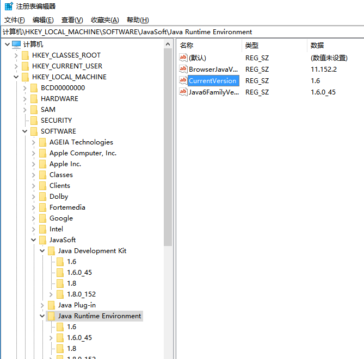Click the string value icon of Java6FamilyVe...

pyautogui.click(x=183, y=92)
